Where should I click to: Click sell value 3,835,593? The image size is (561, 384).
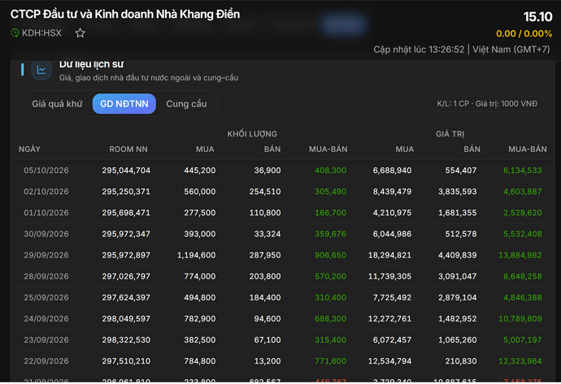click(x=457, y=192)
